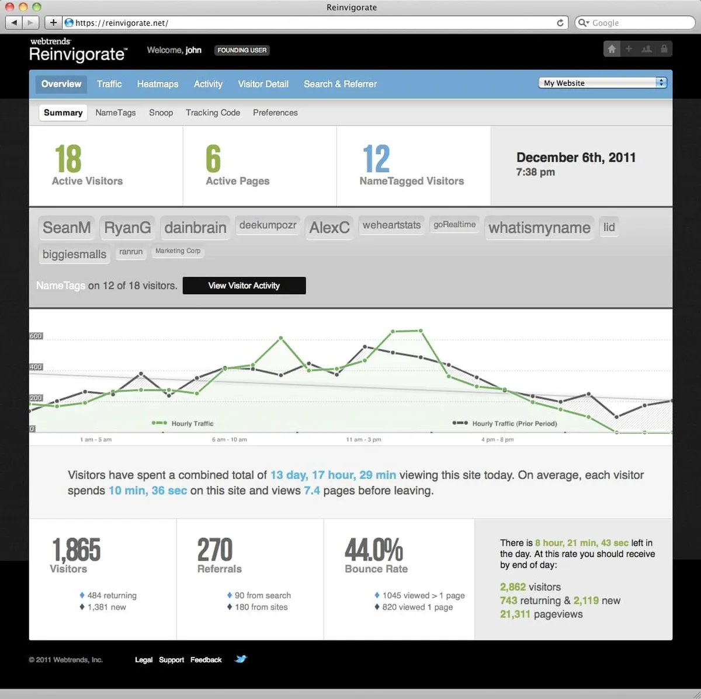
Task: Click the browser URL address field
Action: pyautogui.click(x=315, y=23)
